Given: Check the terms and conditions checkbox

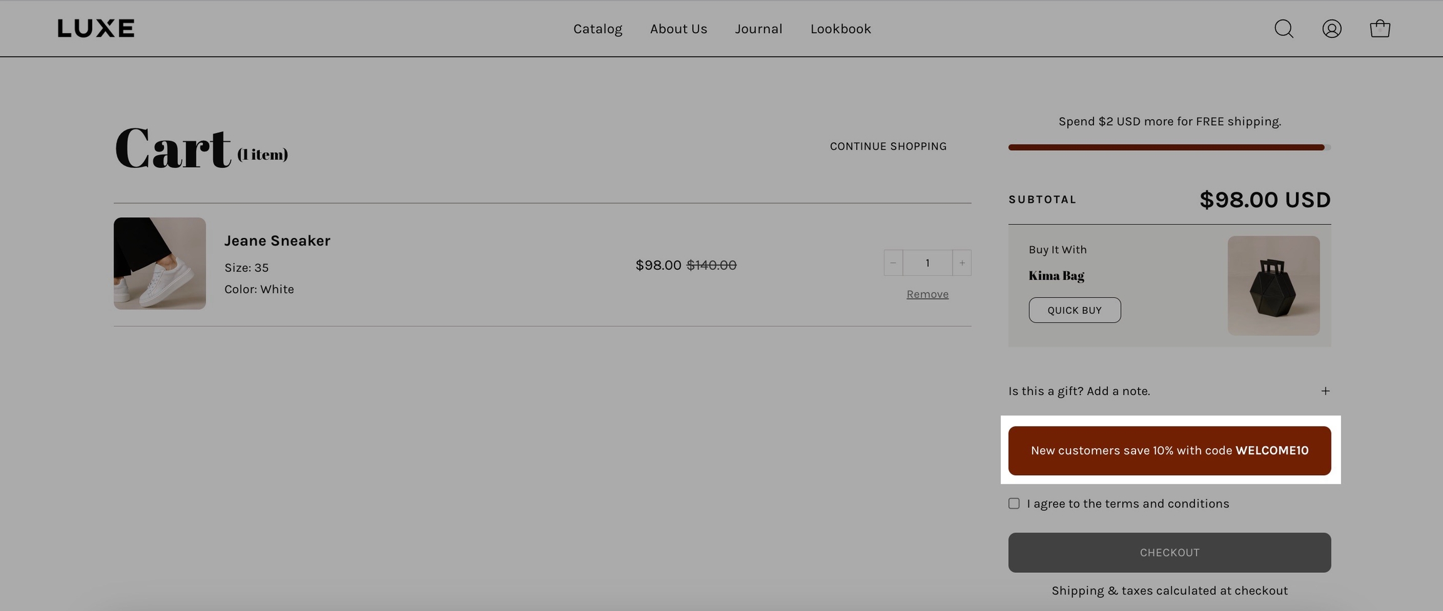Looking at the screenshot, I should [1014, 504].
